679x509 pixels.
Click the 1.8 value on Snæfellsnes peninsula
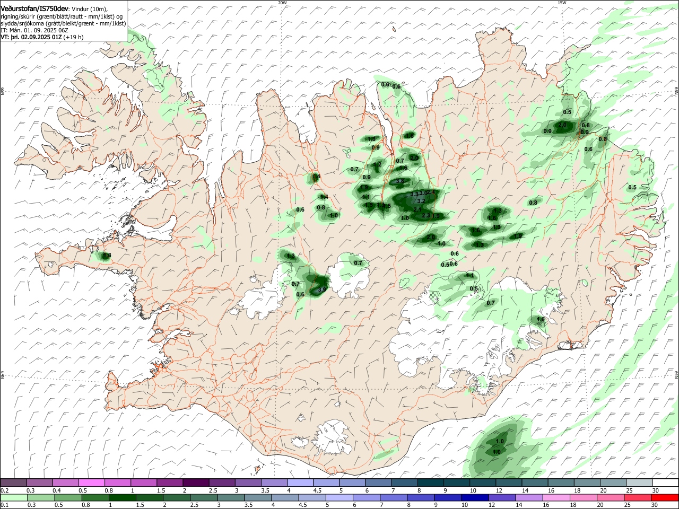107,256
